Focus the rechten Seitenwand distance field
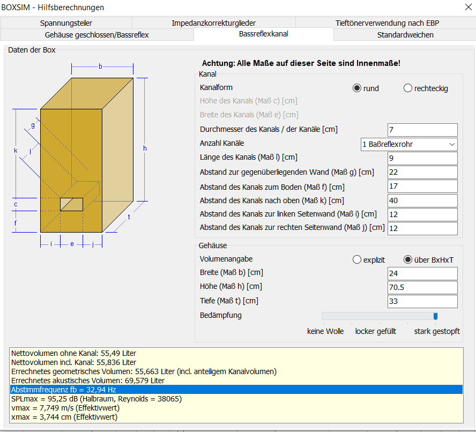This screenshot has height=432, width=476. (x=422, y=228)
